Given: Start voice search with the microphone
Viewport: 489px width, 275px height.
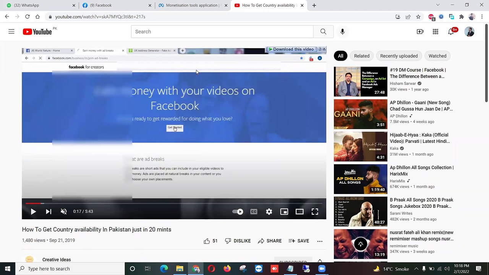Looking at the screenshot, I should 342,32.
